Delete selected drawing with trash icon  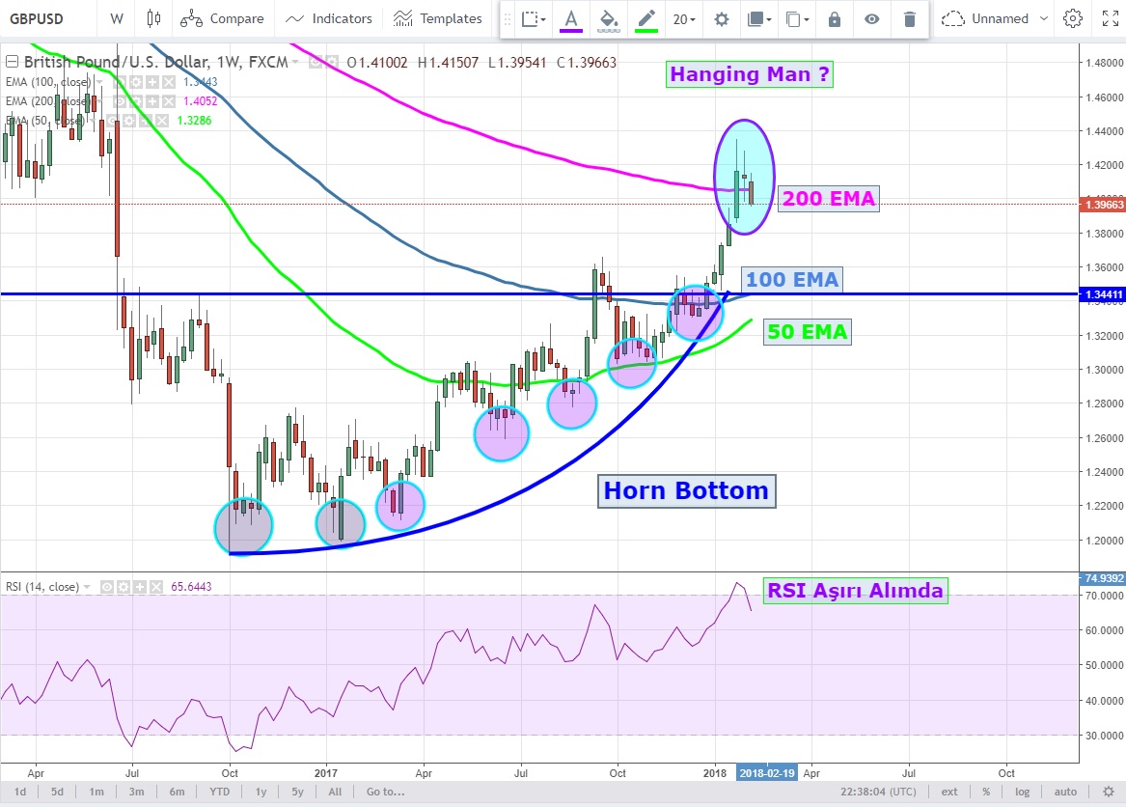(x=909, y=19)
